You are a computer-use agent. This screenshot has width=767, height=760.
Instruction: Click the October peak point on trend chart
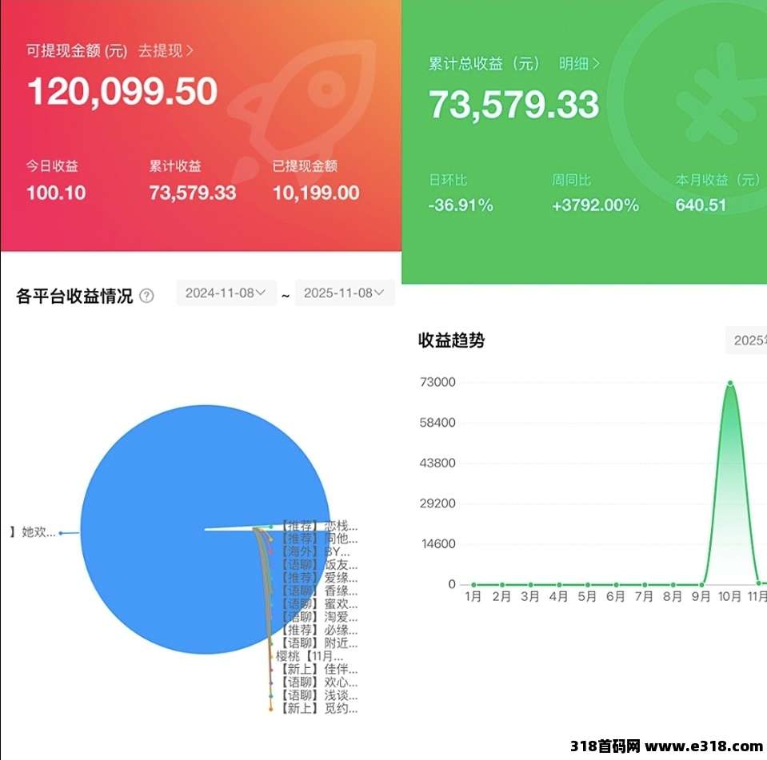pos(729,384)
